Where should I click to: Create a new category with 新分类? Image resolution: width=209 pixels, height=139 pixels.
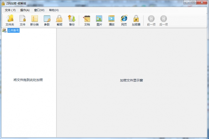[x=34, y=21]
